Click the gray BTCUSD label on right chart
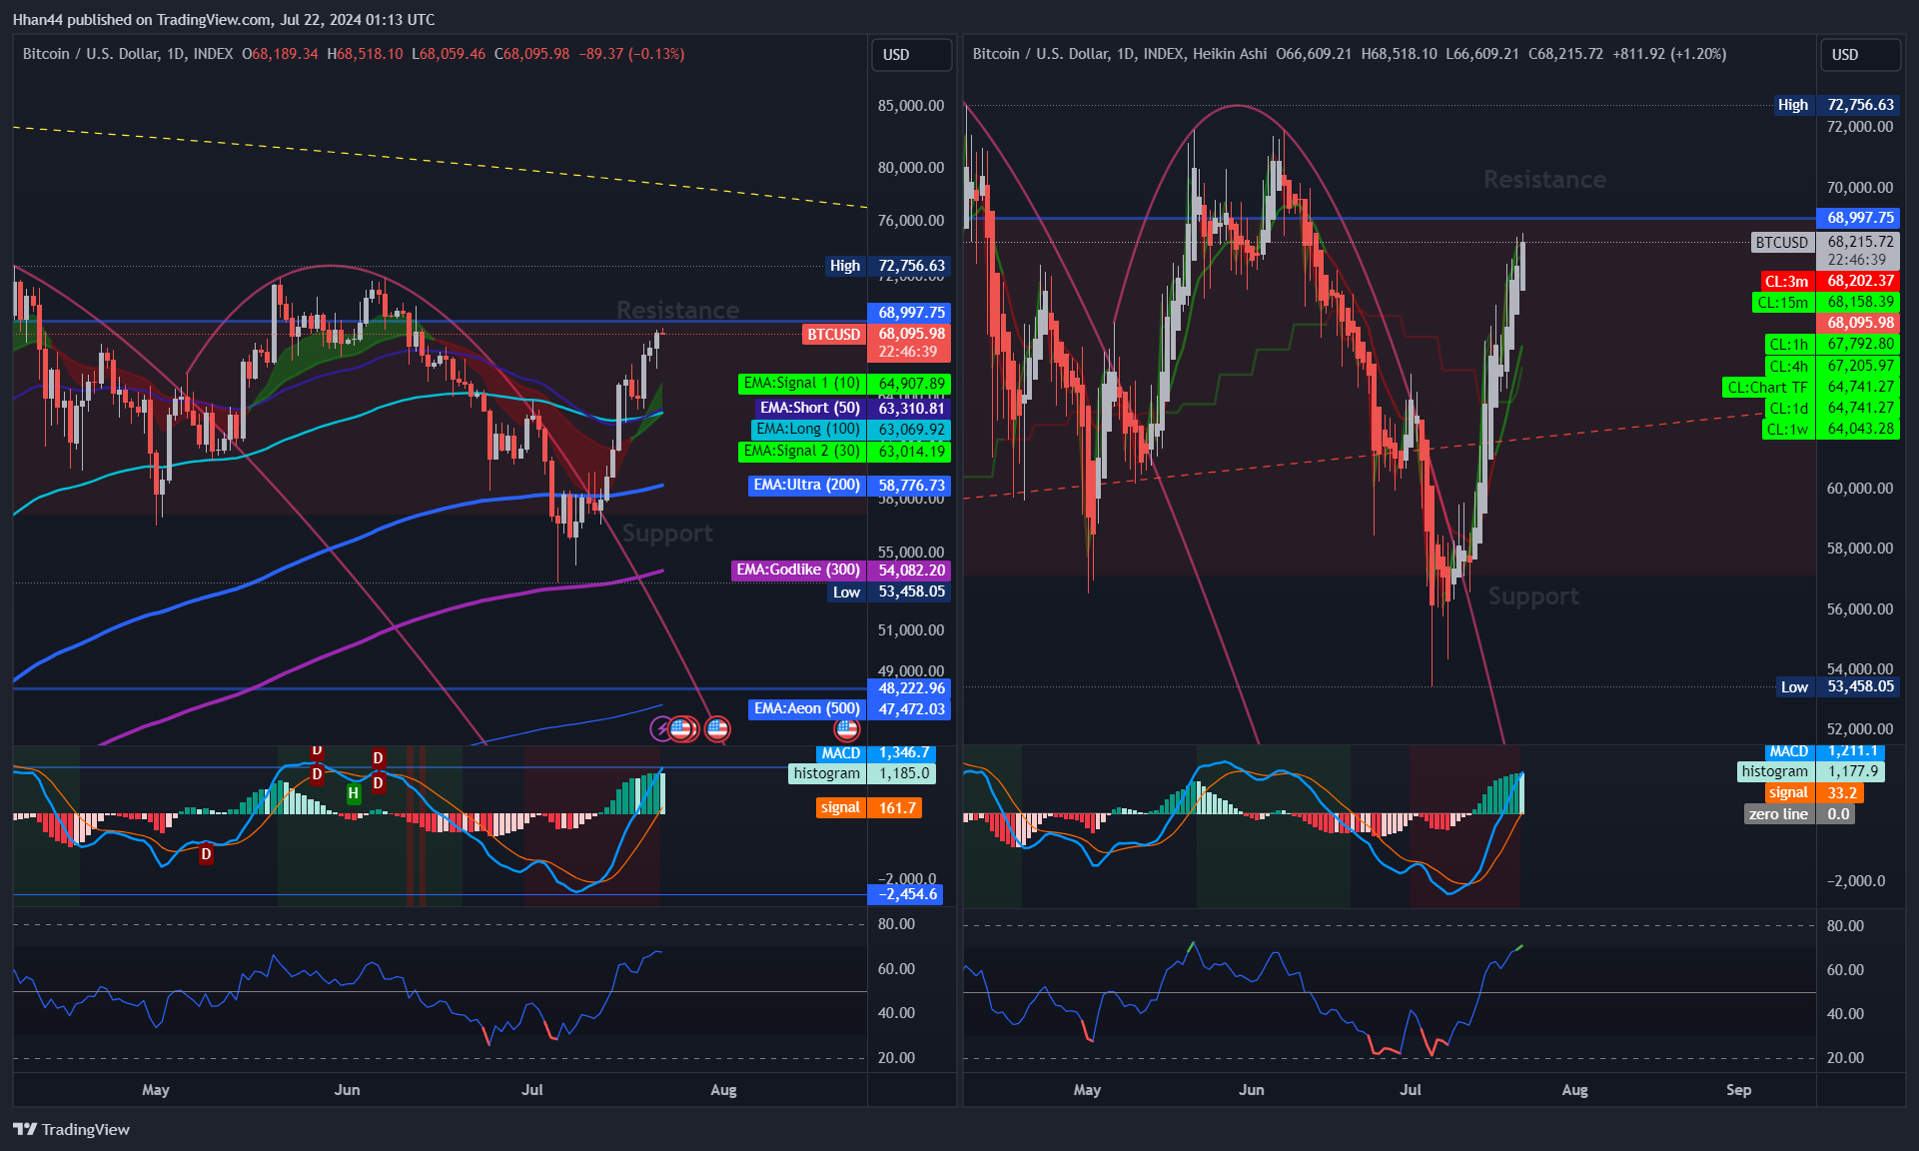1919x1151 pixels. pyautogui.click(x=1782, y=243)
